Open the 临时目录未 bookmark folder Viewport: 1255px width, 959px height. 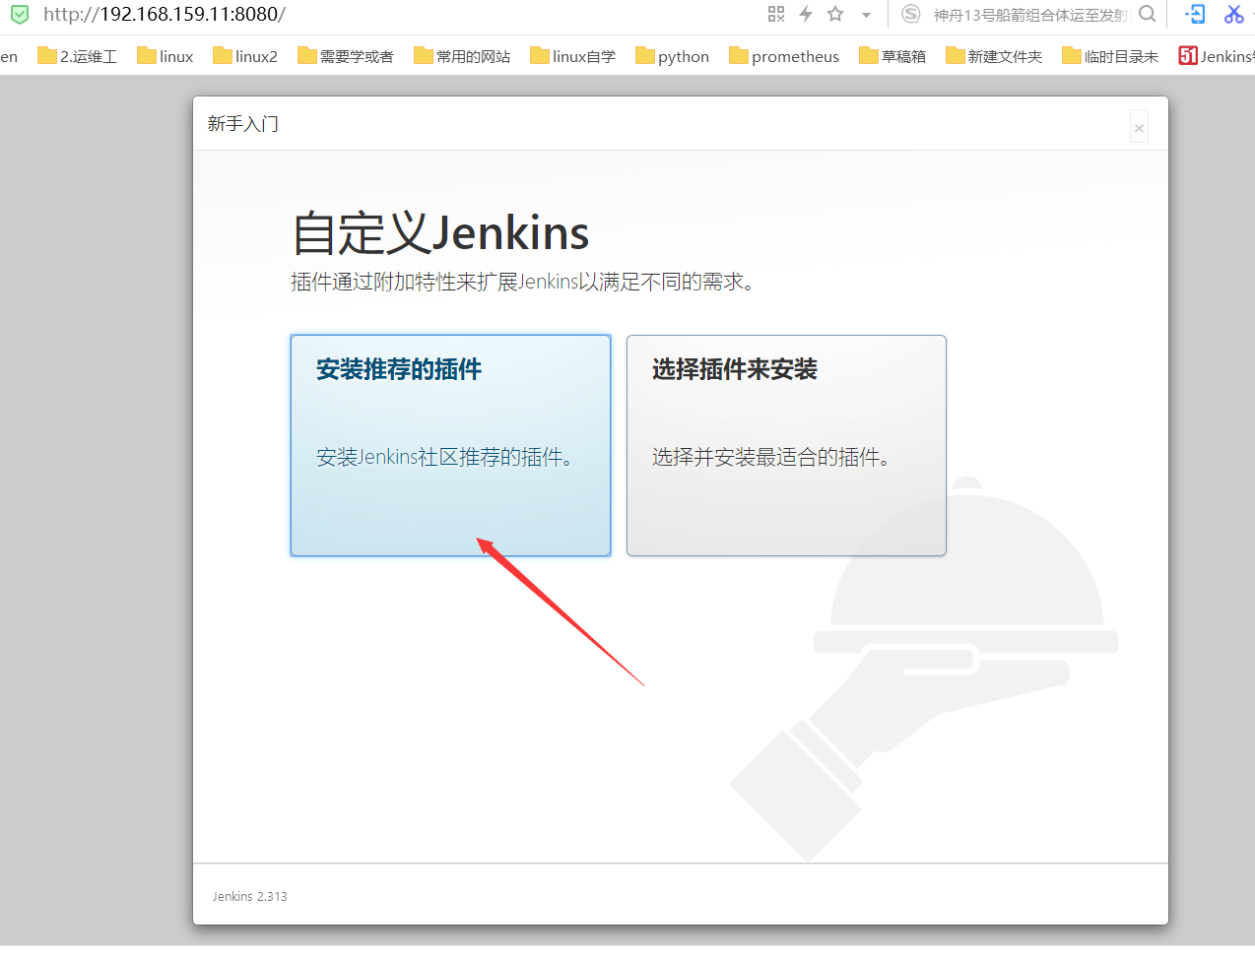tap(1110, 56)
